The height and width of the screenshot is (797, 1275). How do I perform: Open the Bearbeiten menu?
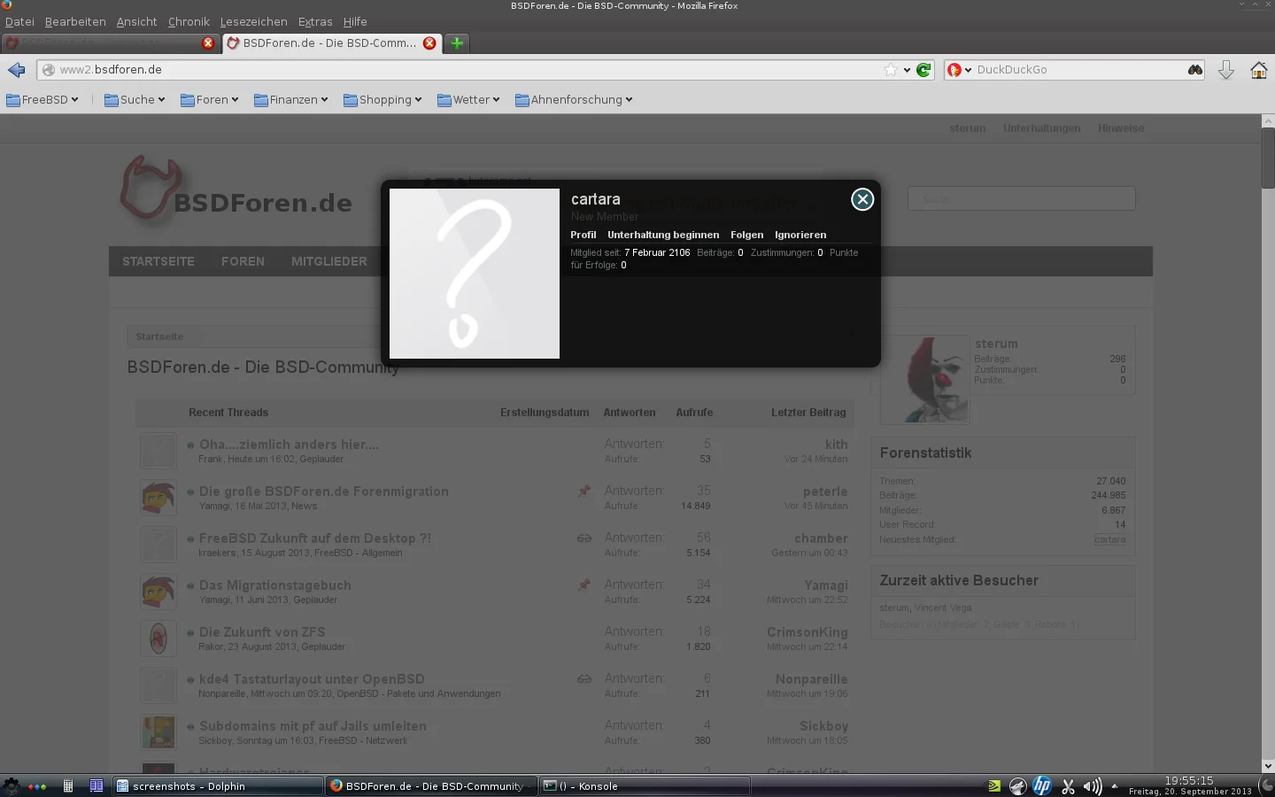[75, 21]
